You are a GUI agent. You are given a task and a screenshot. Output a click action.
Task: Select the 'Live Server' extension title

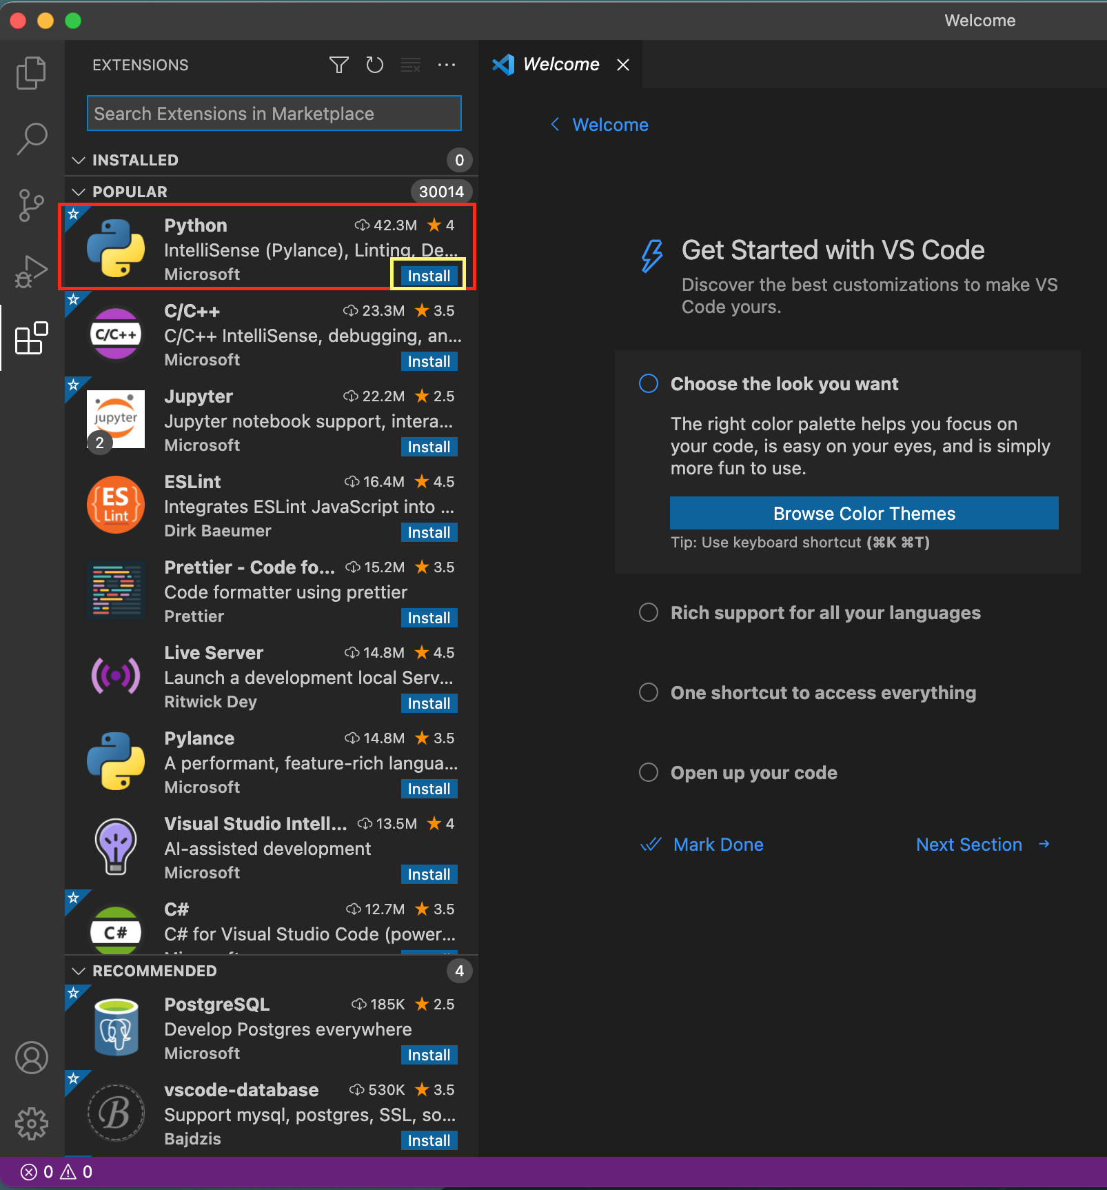tap(214, 653)
